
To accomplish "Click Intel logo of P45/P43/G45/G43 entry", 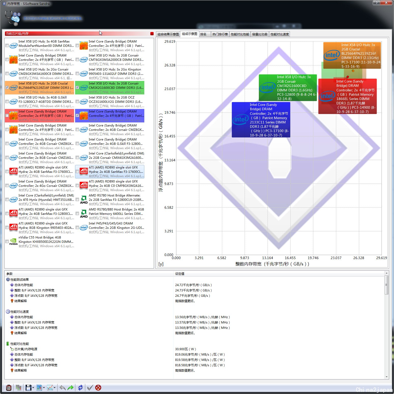I will 84,228.
